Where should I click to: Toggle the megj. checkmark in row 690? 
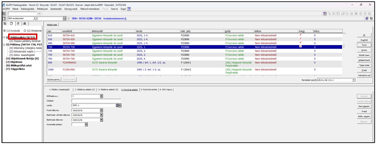click(x=301, y=43)
